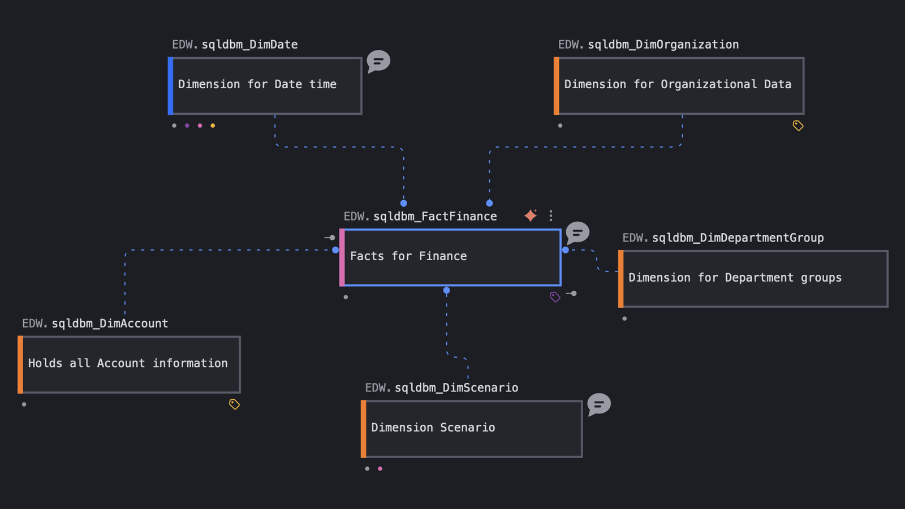Click the AI sparkle icon beside sqldbm_FactFinance
The image size is (905, 509).
click(531, 215)
